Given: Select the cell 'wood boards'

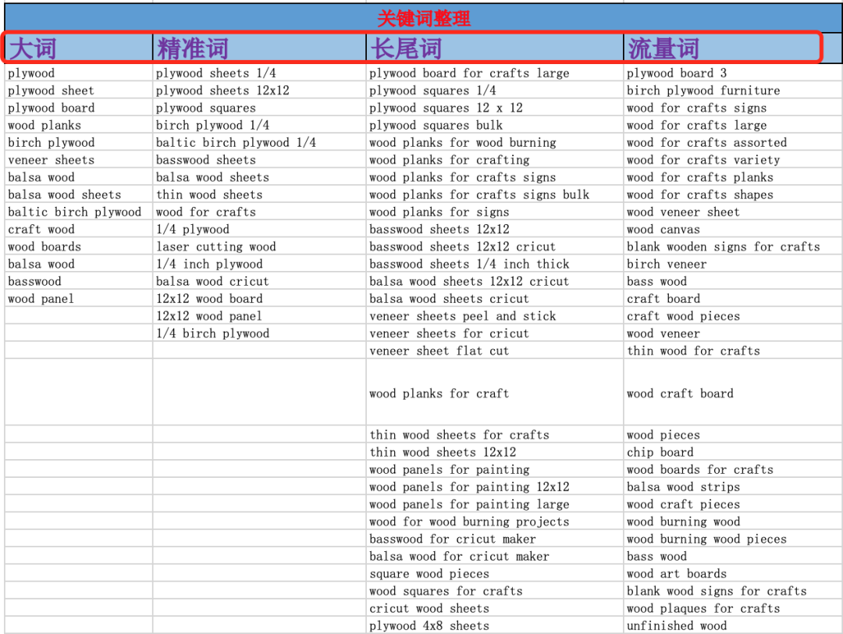Looking at the screenshot, I should (x=79, y=247).
